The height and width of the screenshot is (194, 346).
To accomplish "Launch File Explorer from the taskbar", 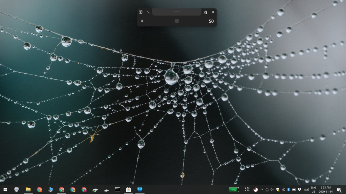I will coord(27,190).
